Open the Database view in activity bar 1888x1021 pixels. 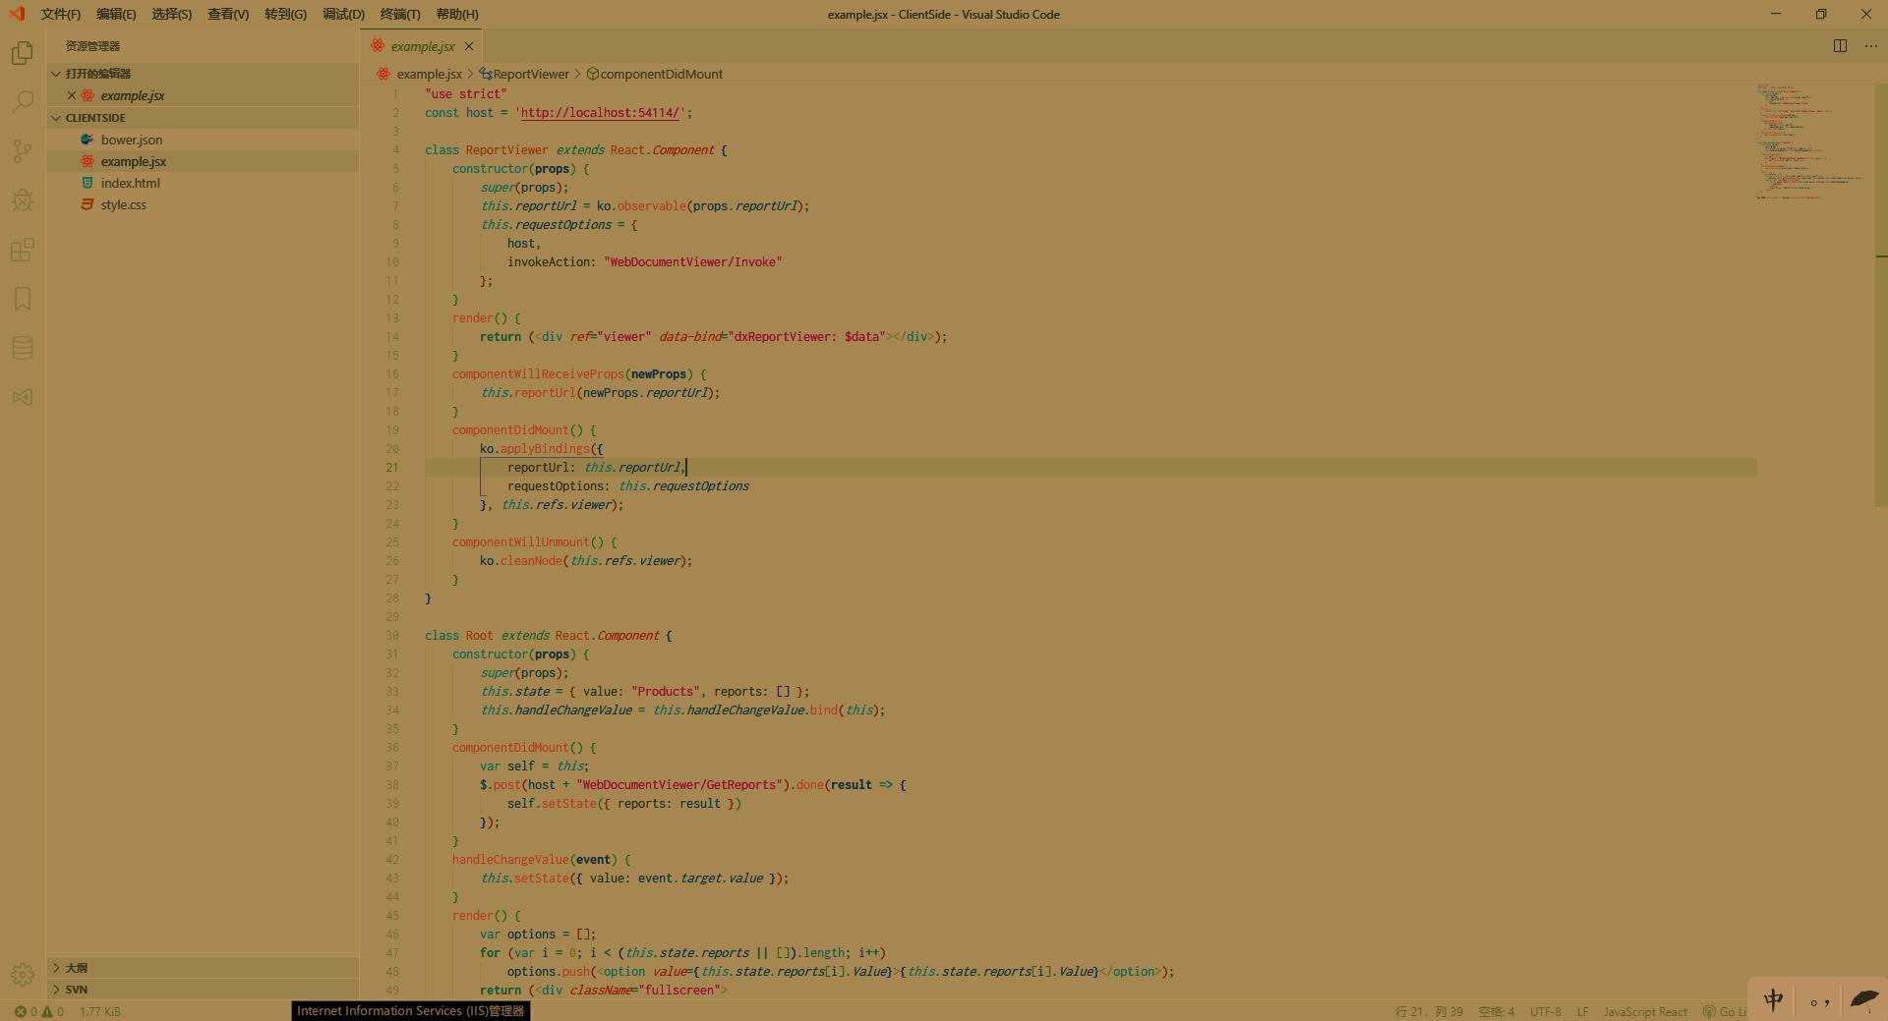tap(22, 348)
